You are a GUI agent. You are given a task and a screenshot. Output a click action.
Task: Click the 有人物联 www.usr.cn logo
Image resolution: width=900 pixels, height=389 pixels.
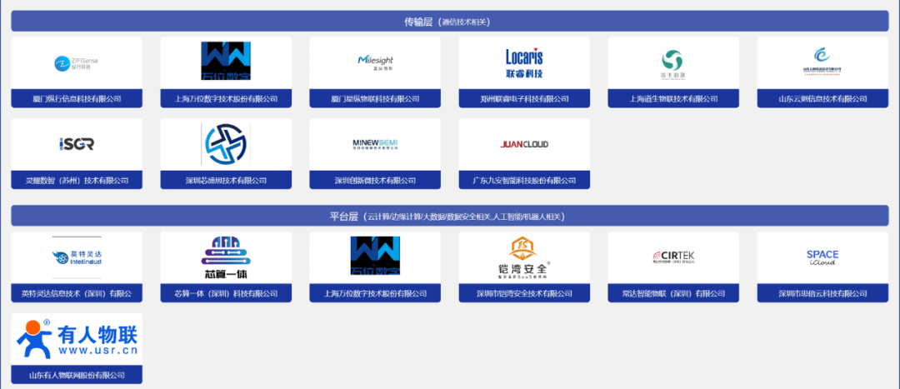coord(77,339)
